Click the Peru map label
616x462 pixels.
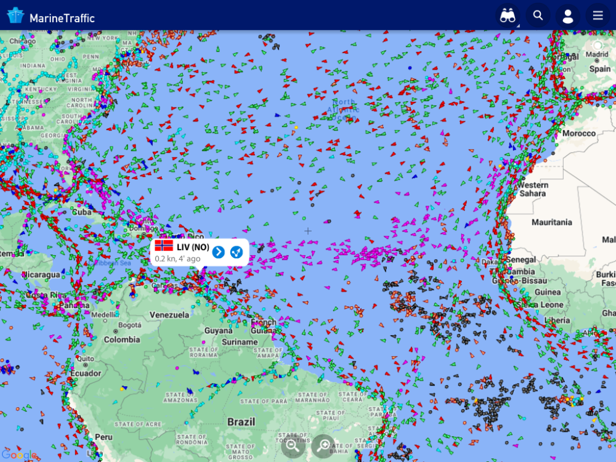103,437
